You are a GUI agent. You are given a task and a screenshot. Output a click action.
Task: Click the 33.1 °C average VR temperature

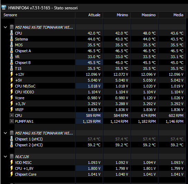pyautogui.click(x=177, y=57)
